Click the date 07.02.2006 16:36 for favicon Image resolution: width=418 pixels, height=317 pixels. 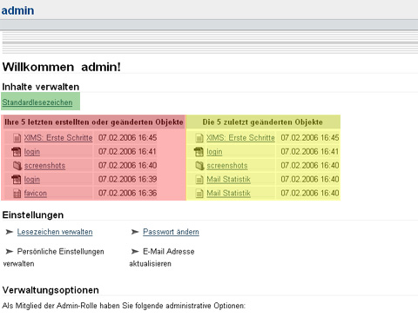pos(127,193)
